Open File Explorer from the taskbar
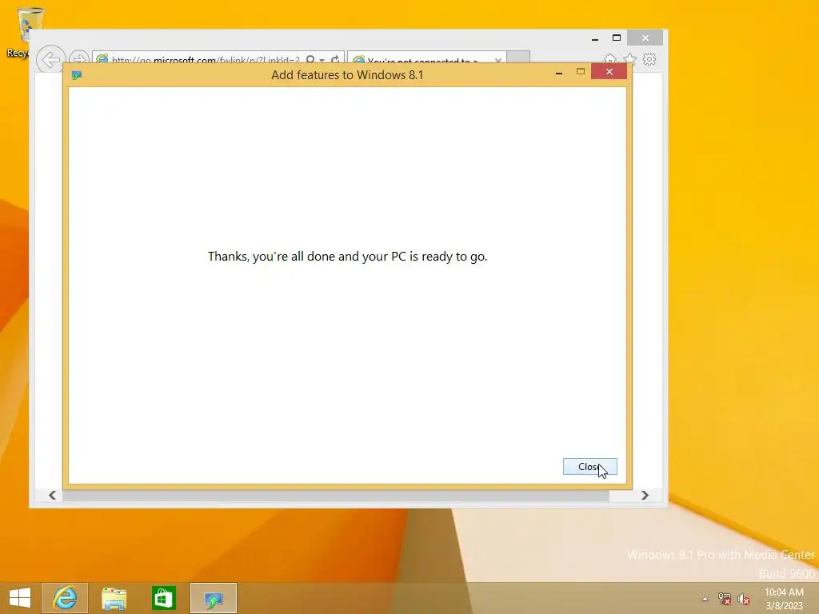 [x=114, y=598]
